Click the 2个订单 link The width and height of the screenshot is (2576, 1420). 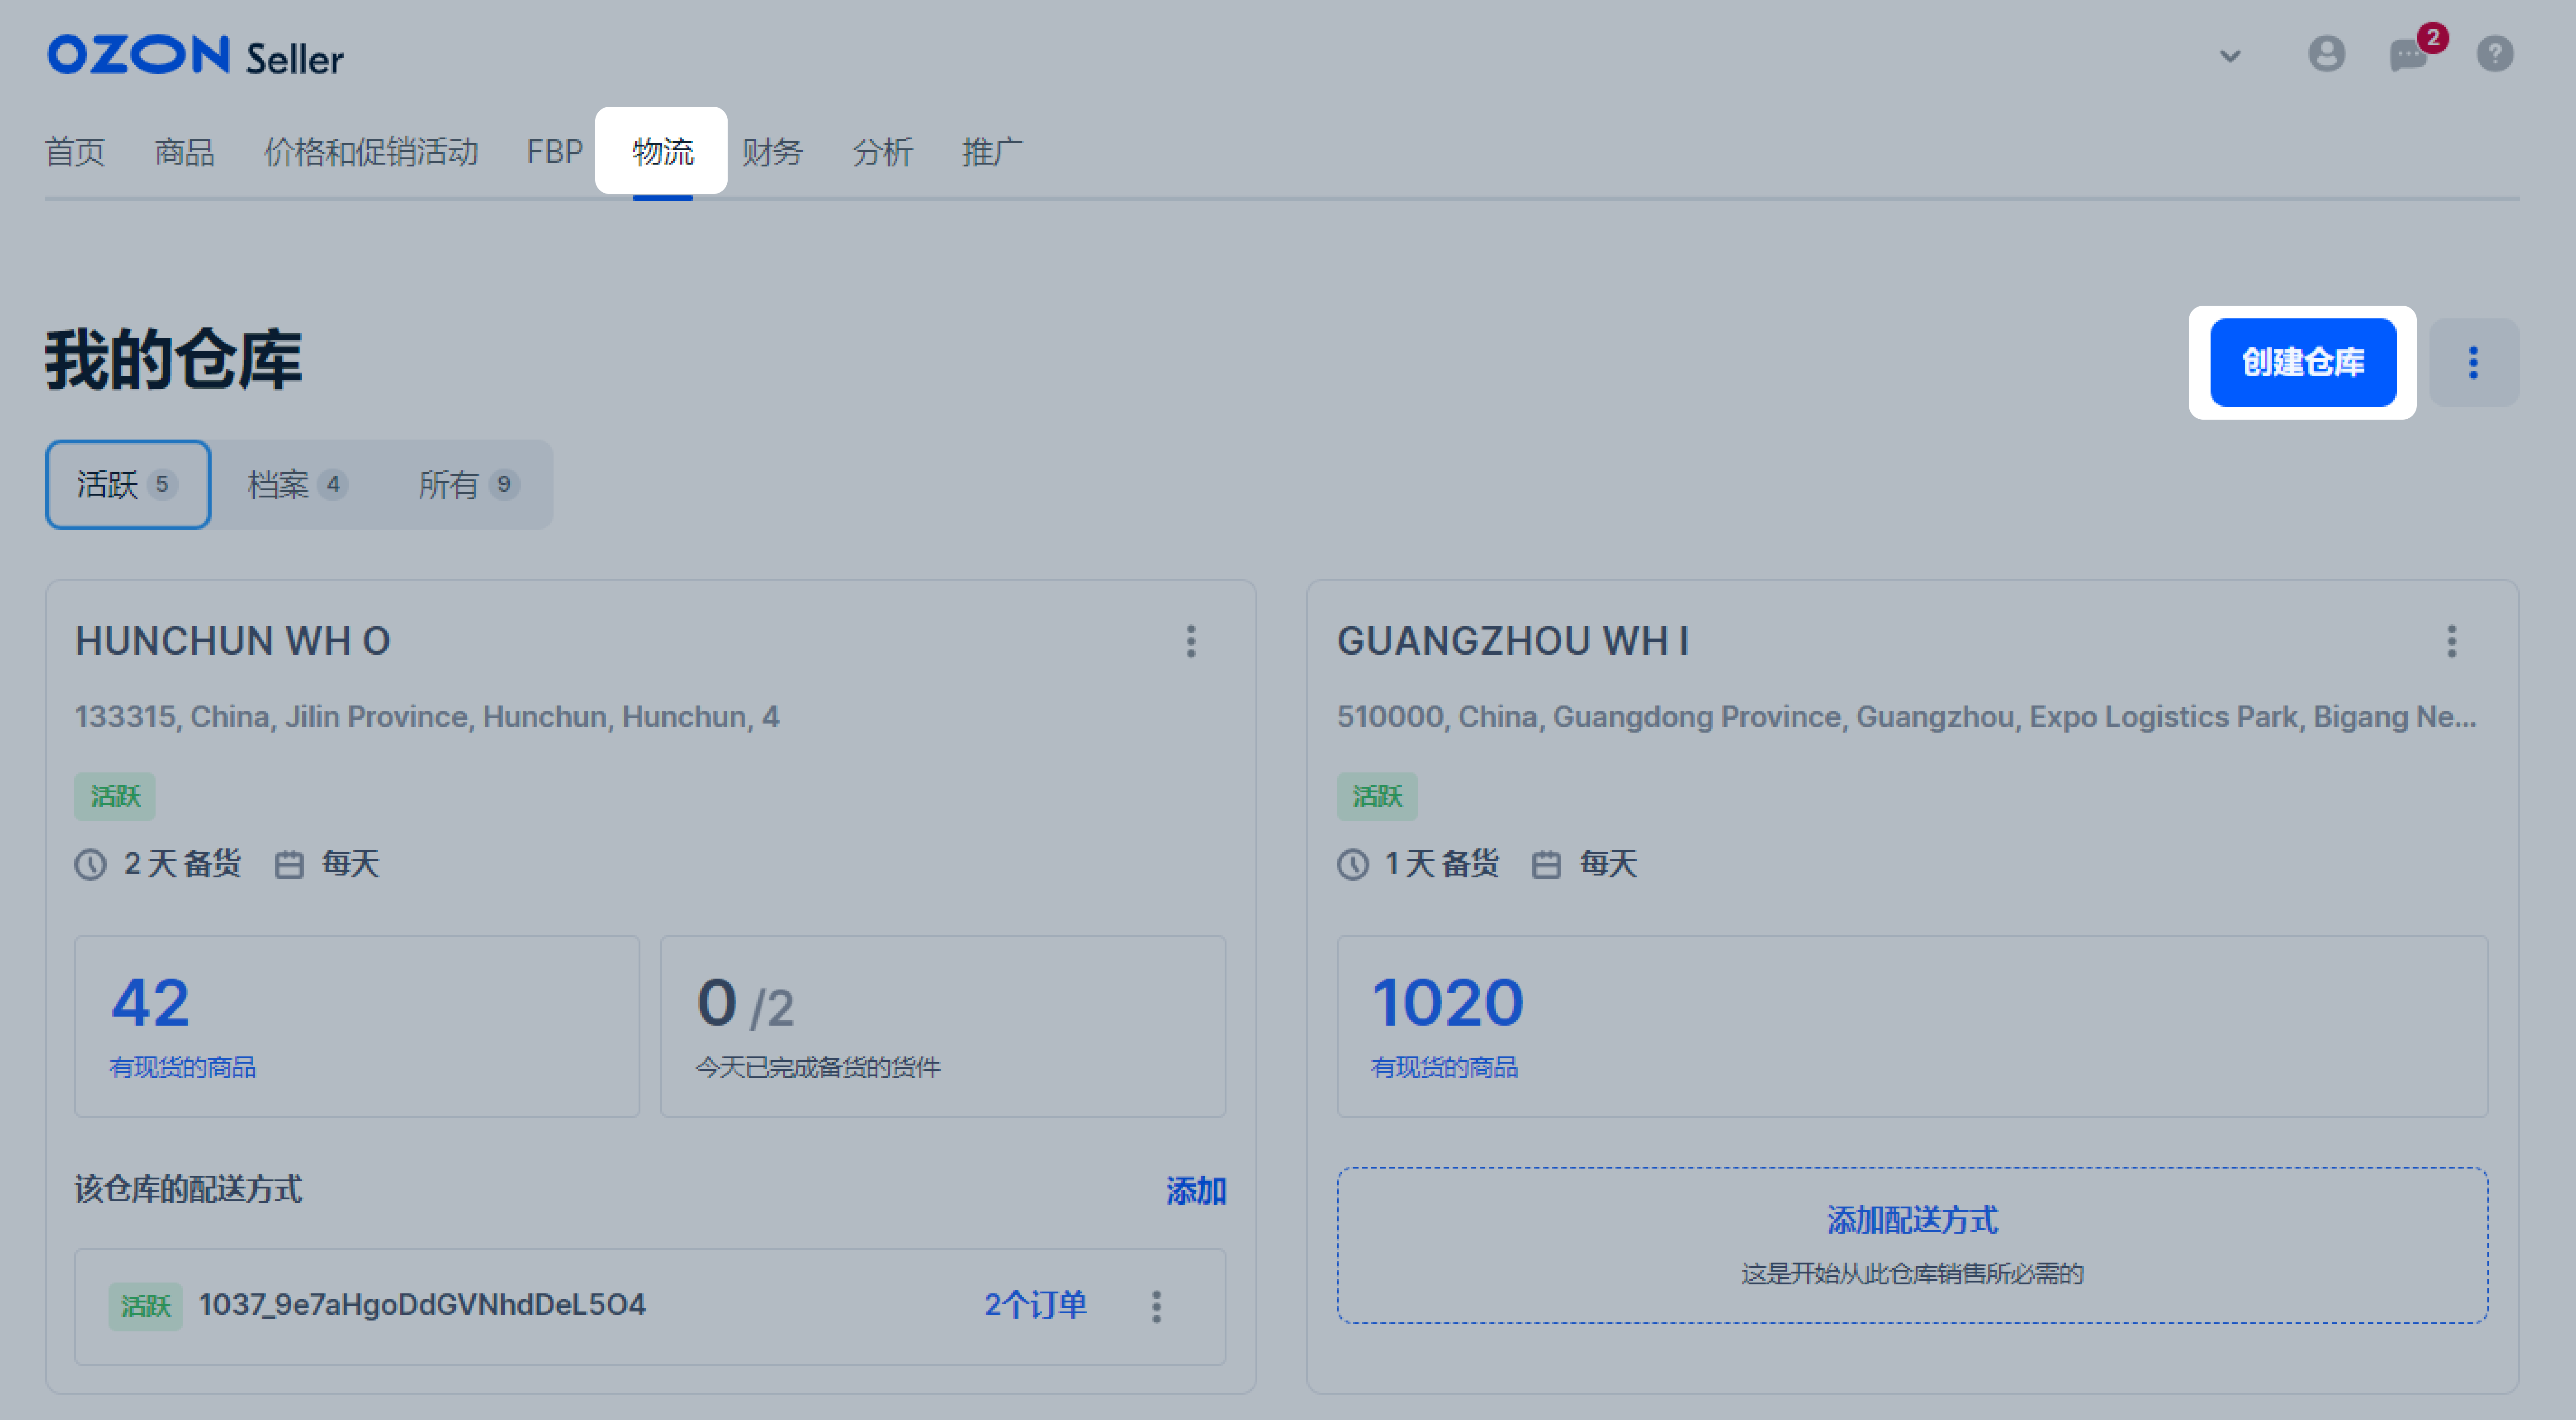click(x=1035, y=1305)
